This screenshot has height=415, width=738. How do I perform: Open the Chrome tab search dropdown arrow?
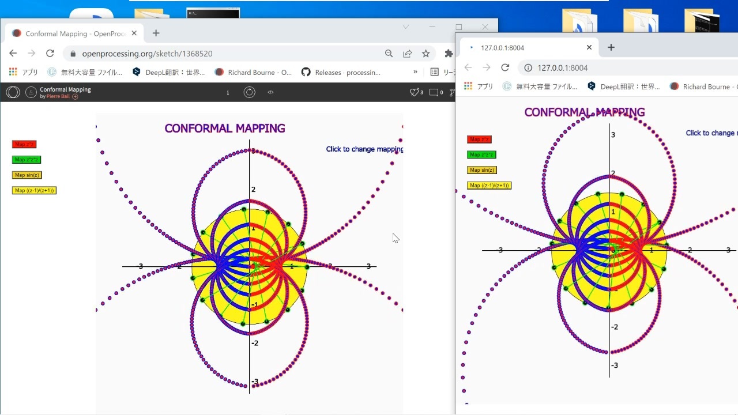click(405, 27)
